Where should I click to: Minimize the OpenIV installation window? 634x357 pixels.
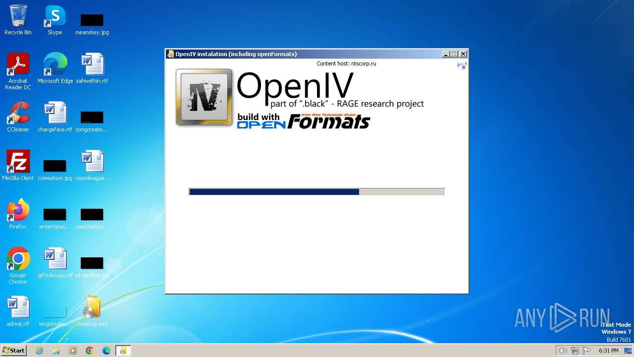pyautogui.click(x=445, y=54)
